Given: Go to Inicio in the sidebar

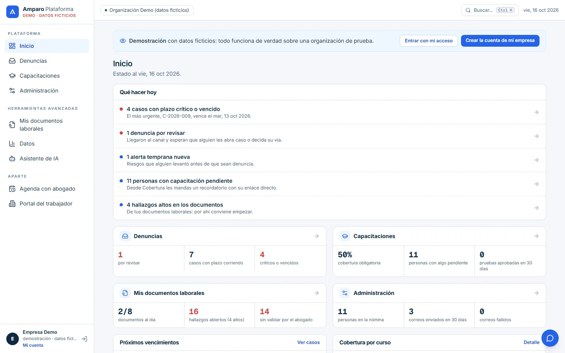Looking at the screenshot, I should (x=47, y=46).
